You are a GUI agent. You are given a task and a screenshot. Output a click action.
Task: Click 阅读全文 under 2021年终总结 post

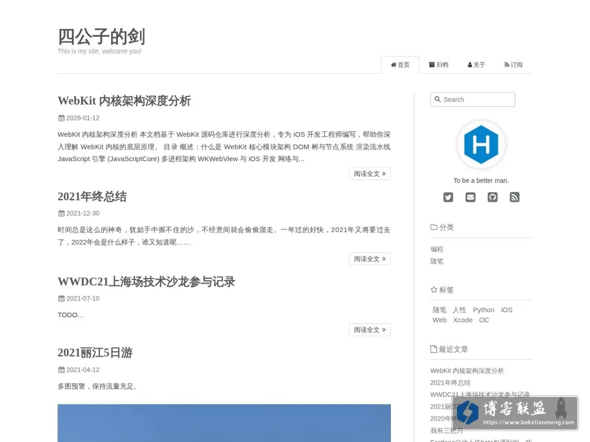point(370,259)
